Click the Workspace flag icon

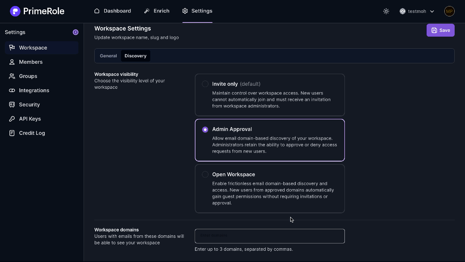click(12, 48)
